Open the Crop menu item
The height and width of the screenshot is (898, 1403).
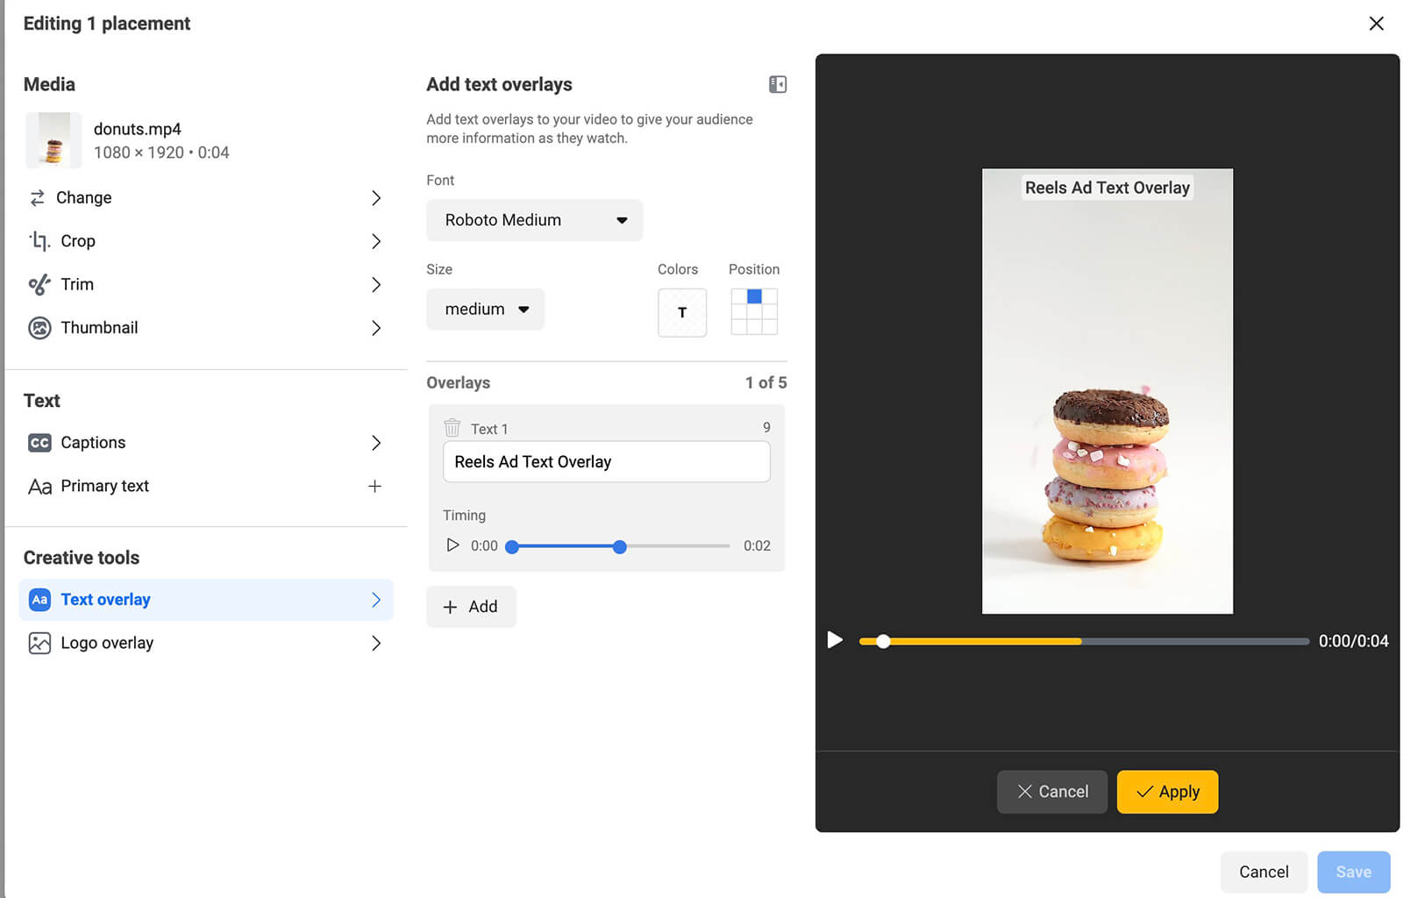point(206,241)
